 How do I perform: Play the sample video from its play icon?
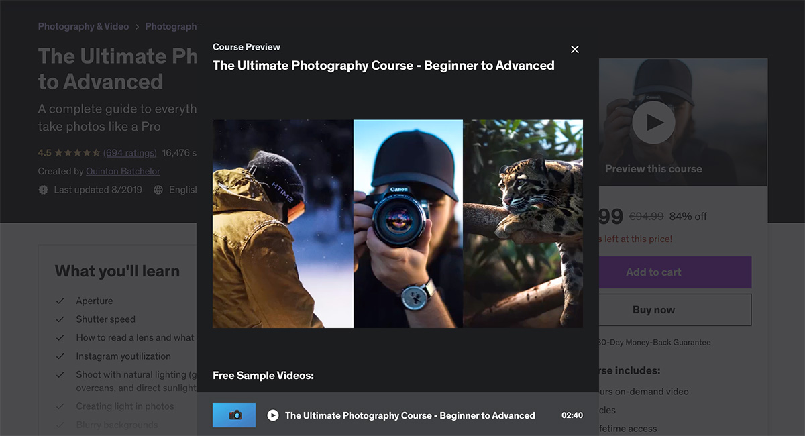pos(273,415)
